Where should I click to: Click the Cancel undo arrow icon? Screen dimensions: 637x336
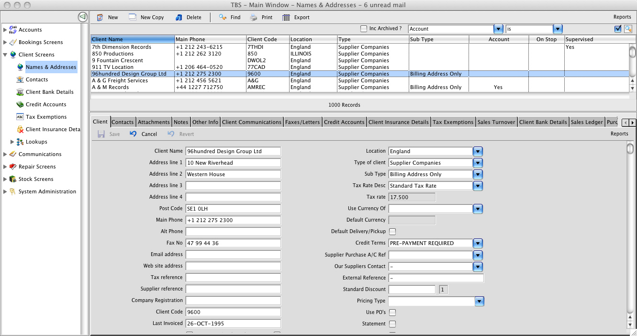(133, 134)
